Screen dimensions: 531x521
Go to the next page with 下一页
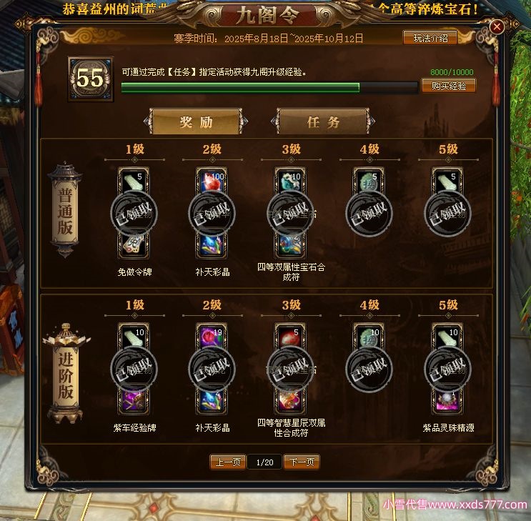302,462
